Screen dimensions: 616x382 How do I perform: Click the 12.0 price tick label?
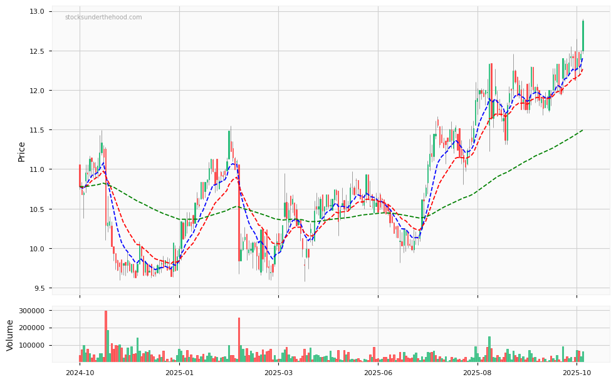[x=36, y=91]
